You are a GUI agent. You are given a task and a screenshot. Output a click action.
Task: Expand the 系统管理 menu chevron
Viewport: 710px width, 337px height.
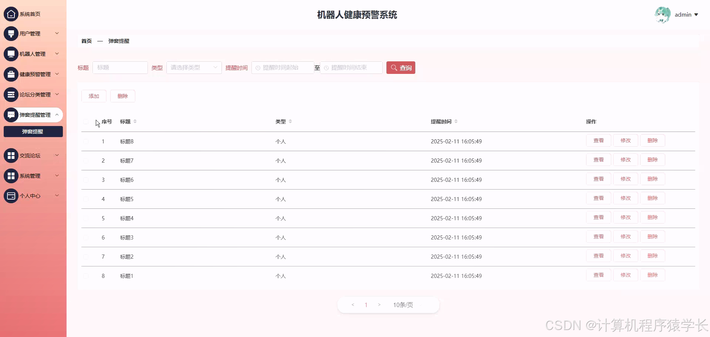click(x=57, y=176)
